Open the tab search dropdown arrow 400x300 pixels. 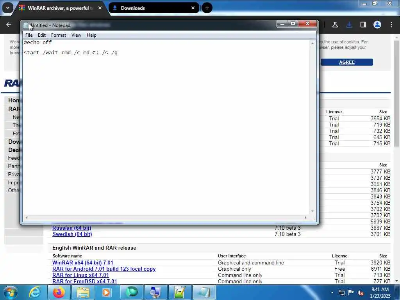click(x=8, y=8)
